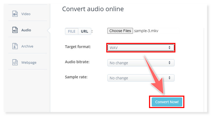Click the Convert Now! button
The width and height of the screenshot is (211, 116).
tap(167, 102)
